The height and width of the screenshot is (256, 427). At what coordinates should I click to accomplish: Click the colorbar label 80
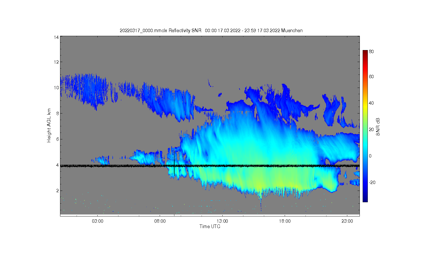point(371,51)
